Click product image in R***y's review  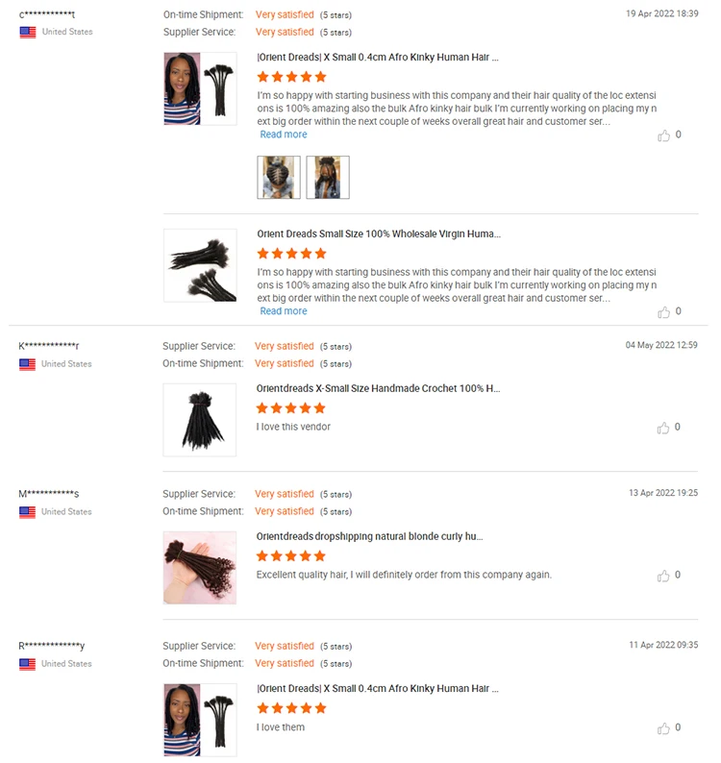(200, 720)
